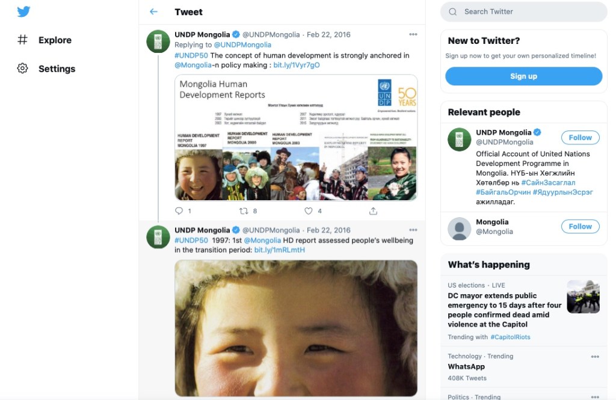616x400 pixels.
Task: Share the first tweet via share icon
Action: coord(373,211)
